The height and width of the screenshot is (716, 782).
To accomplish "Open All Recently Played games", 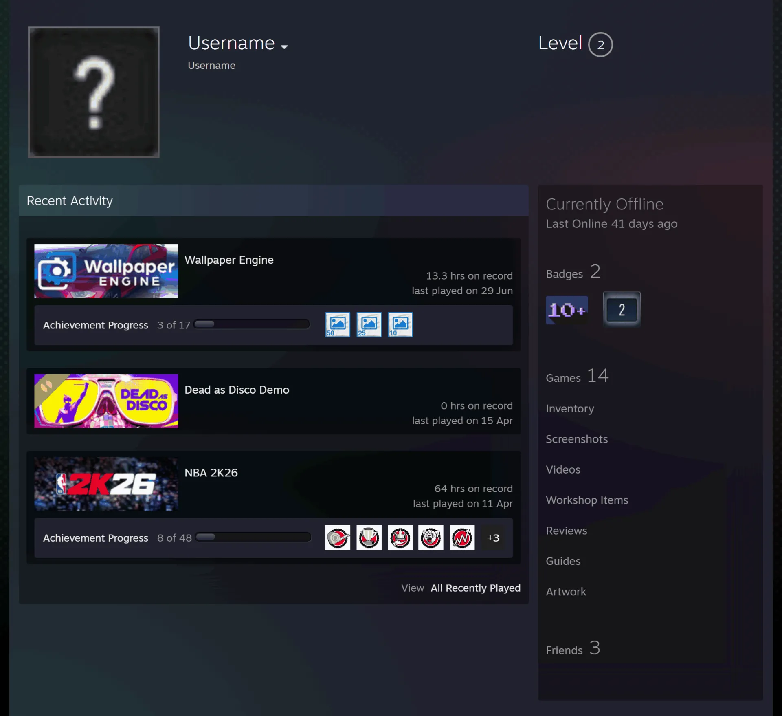I will [475, 588].
